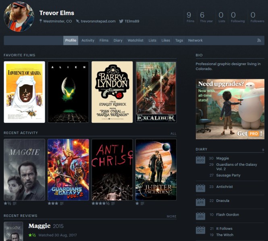Screen dimensions: 268x241
Task: Click the OCT calendar icon in Diary
Action: point(200,229)
